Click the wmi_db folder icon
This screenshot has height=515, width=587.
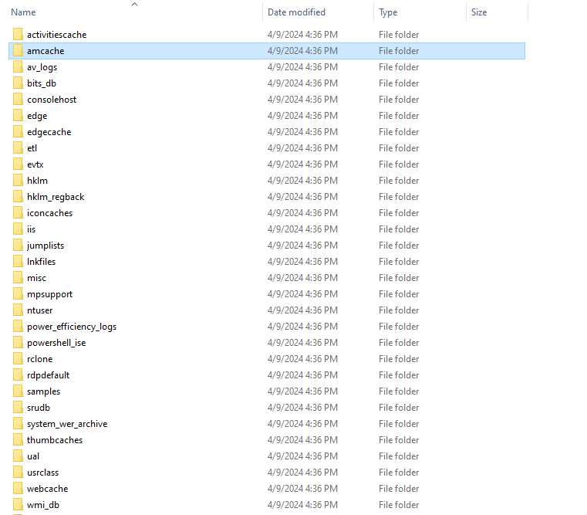(18, 504)
